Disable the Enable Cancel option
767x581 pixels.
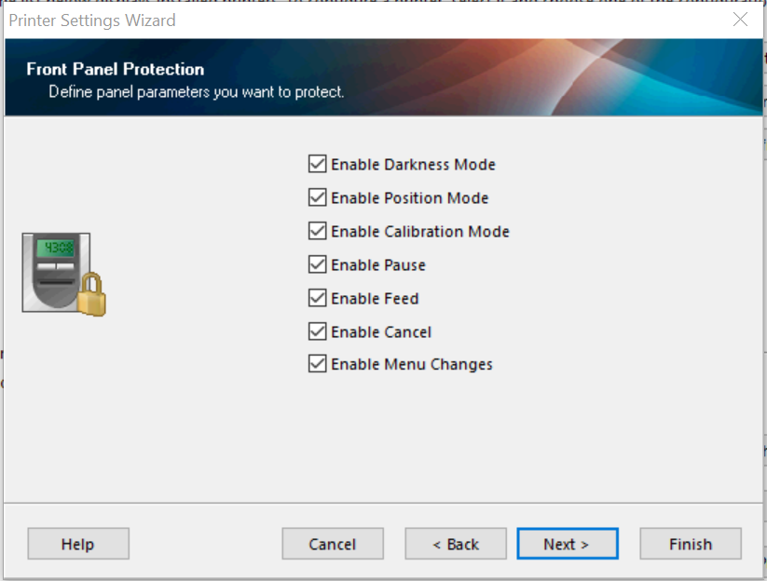[x=317, y=331]
